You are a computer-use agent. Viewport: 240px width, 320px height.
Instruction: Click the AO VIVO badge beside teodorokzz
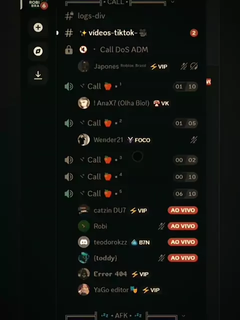182,242
